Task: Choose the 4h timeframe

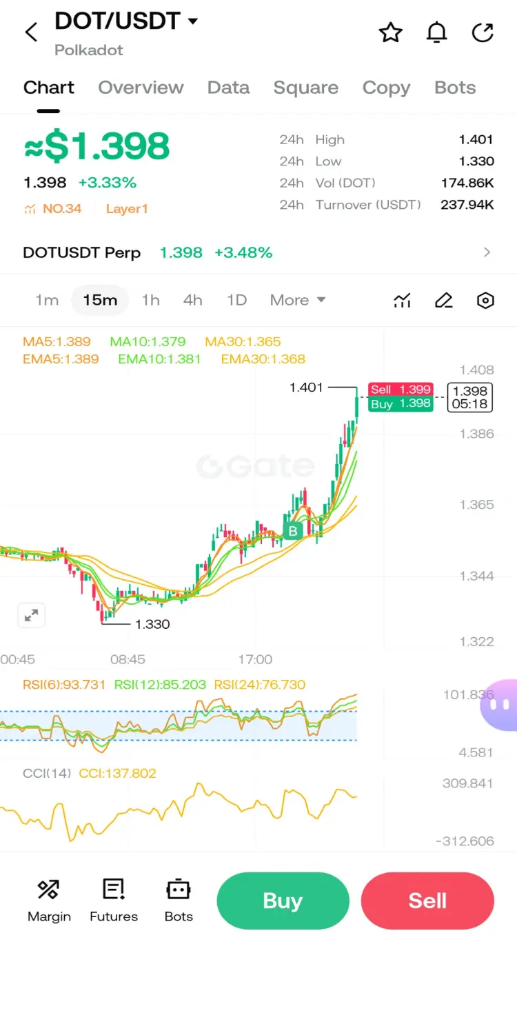Action: (193, 300)
